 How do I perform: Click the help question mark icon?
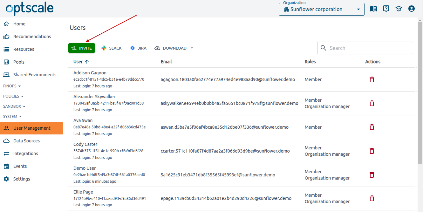click(386, 9)
